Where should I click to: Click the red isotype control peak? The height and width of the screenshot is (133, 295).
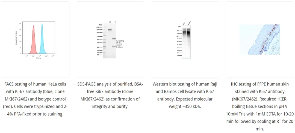coord(33,41)
